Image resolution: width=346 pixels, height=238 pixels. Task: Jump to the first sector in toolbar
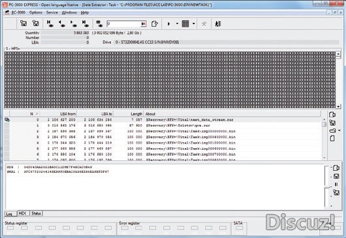pyautogui.click(x=50, y=23)
